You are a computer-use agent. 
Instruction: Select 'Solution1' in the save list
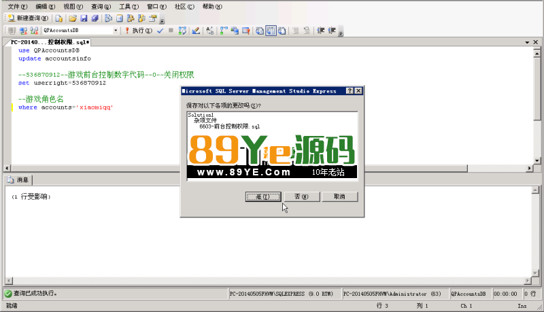coord(201,115)
